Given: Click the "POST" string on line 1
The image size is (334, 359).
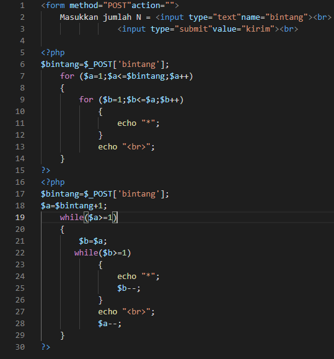Looking at the screenshot, I should coord(117,6).
